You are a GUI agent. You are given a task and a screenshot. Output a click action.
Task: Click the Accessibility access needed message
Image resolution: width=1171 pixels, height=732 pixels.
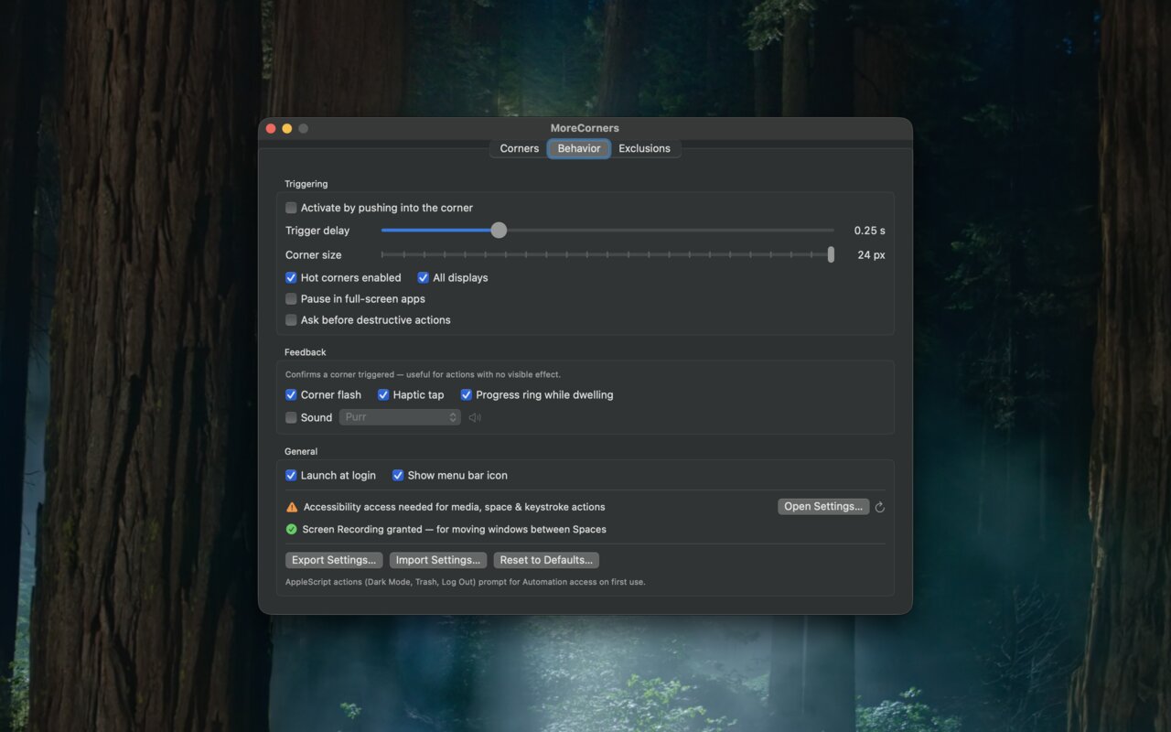454,507
